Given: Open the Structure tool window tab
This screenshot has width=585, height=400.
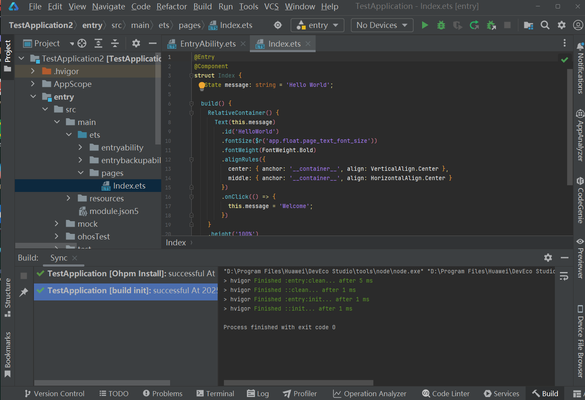Looking at the screenshot, I should pos(7,297).
